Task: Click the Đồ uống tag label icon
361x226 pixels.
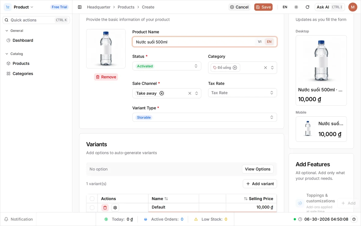Action: coord(215,68)
